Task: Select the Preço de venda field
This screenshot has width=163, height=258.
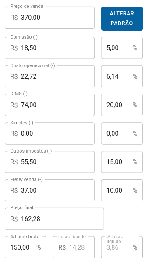Action: (50, 18)
